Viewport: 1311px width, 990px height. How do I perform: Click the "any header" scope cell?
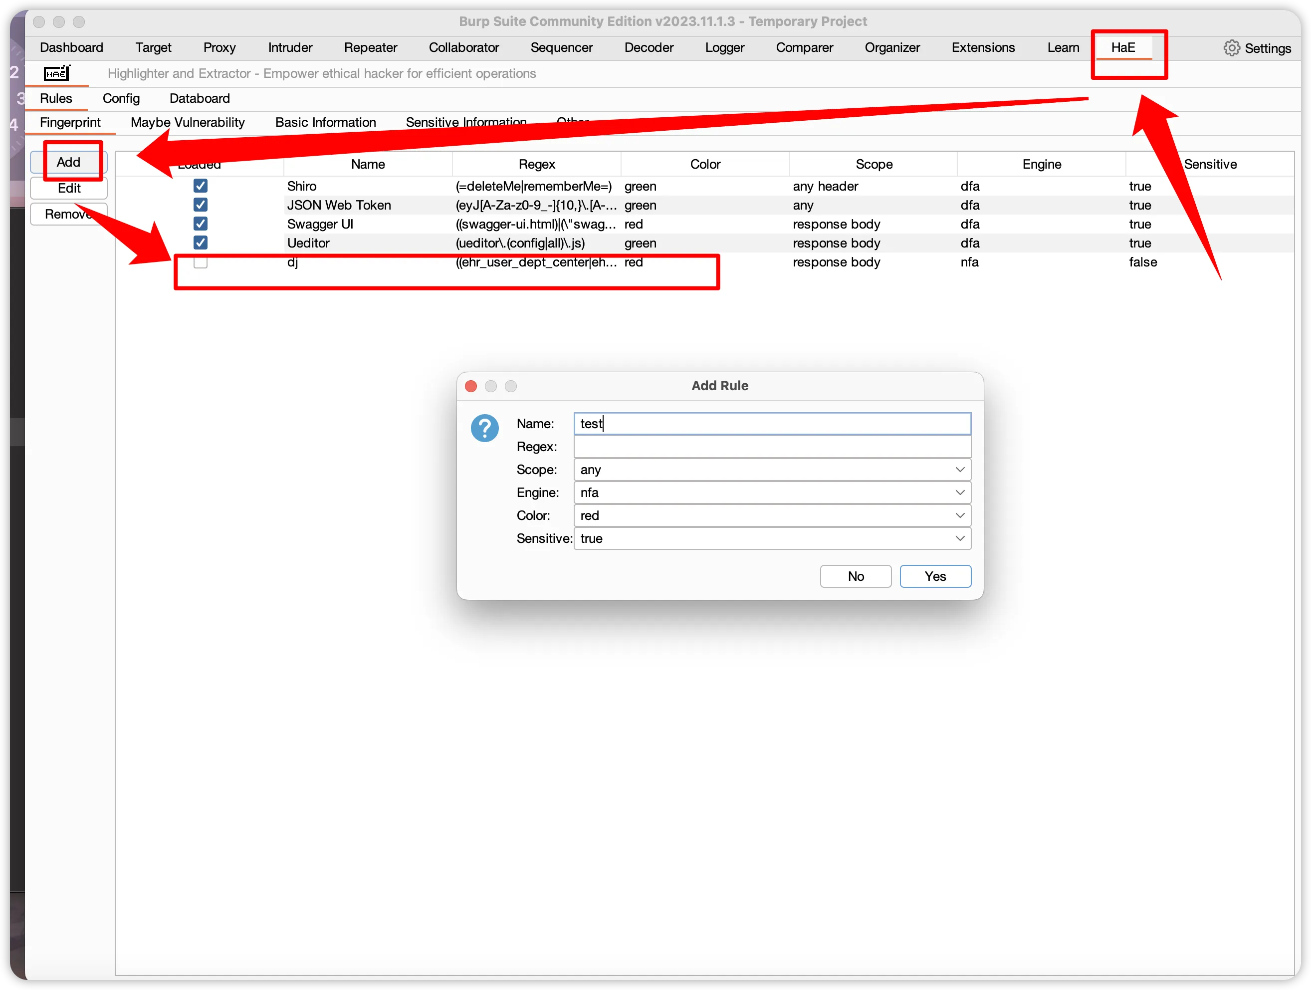point(874,186)
